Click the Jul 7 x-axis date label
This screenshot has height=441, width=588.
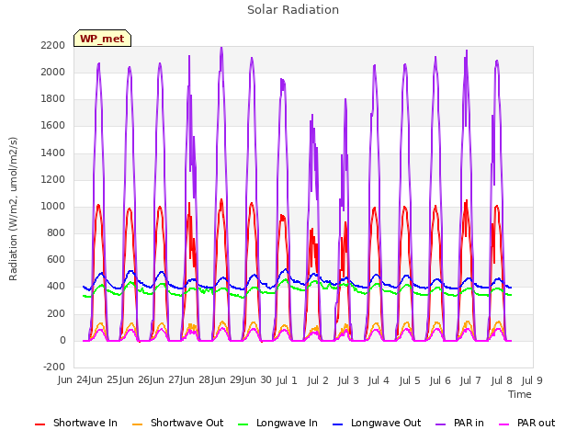click(x=470, y=380)
